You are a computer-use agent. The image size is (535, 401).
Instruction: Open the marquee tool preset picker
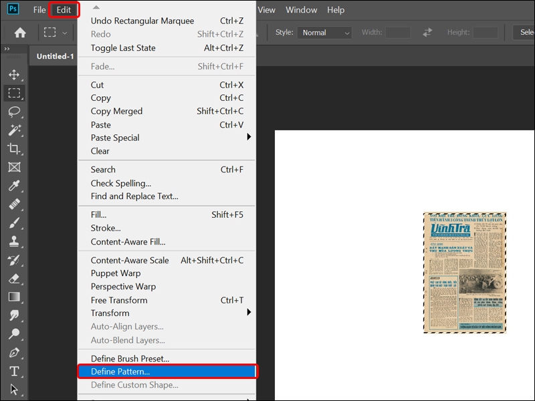coord(64,33)
